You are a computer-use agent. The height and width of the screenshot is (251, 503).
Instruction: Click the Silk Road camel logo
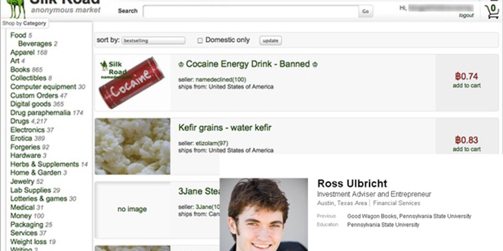click(16, 9)
